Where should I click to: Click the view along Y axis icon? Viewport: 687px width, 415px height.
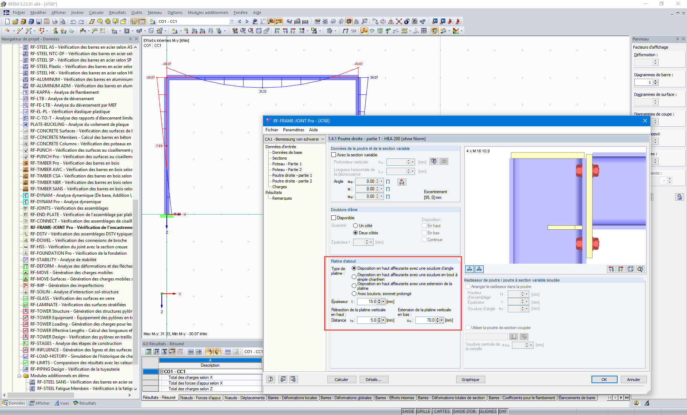(611, 269)
